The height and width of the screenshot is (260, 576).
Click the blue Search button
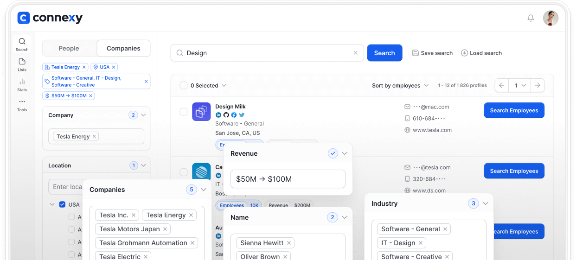point(384,53)
